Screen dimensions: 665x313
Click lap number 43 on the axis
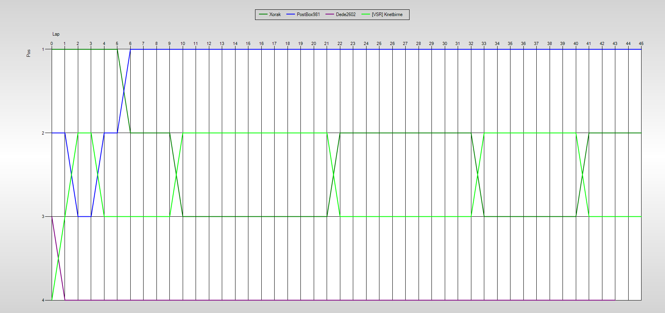click(x=615, y=43)
